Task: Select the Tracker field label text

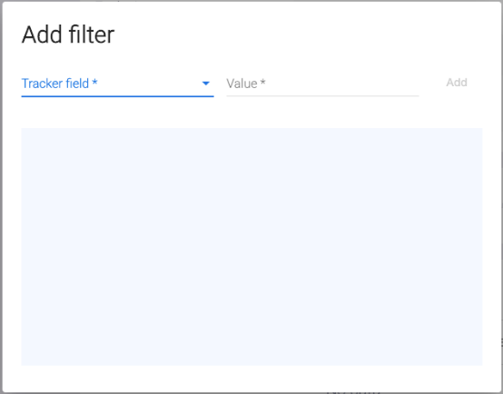Action: (x=55, y=84)
